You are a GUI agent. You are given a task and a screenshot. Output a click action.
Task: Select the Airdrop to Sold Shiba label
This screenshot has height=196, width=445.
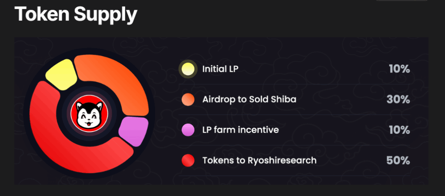[249, 100]
